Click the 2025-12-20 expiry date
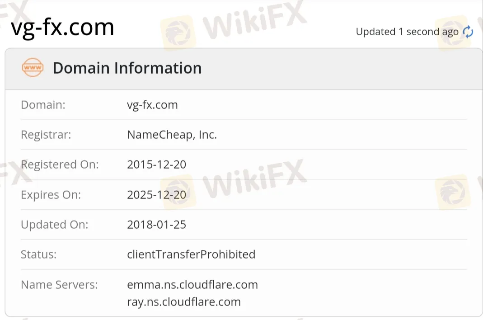This screenshot has height=320, width=483. click(x=156, y=195)
